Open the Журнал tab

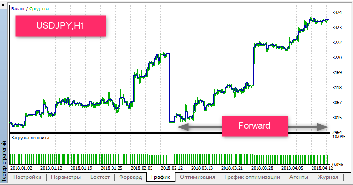tap(328, 177)
